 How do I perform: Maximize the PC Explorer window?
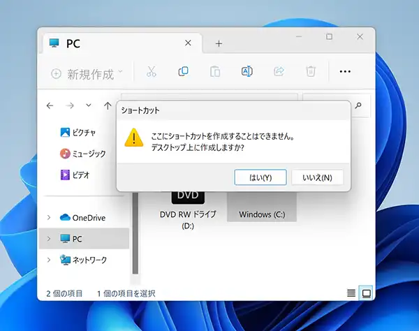coord(329,36)
